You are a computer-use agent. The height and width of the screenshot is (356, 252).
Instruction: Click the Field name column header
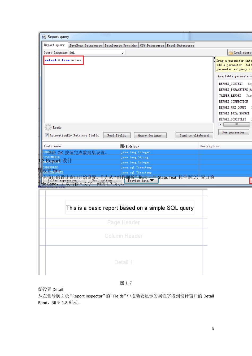(x=81, y=146)
